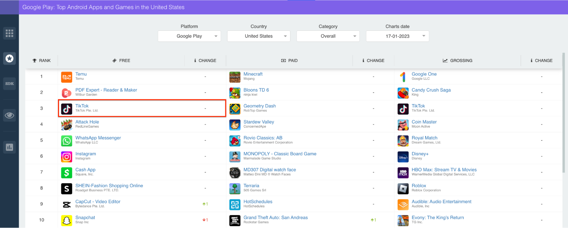This screenshot has height=228, width=568.
Task: Click the up-1 change for Grand Theft Auto
Action: tap(373, 220)
